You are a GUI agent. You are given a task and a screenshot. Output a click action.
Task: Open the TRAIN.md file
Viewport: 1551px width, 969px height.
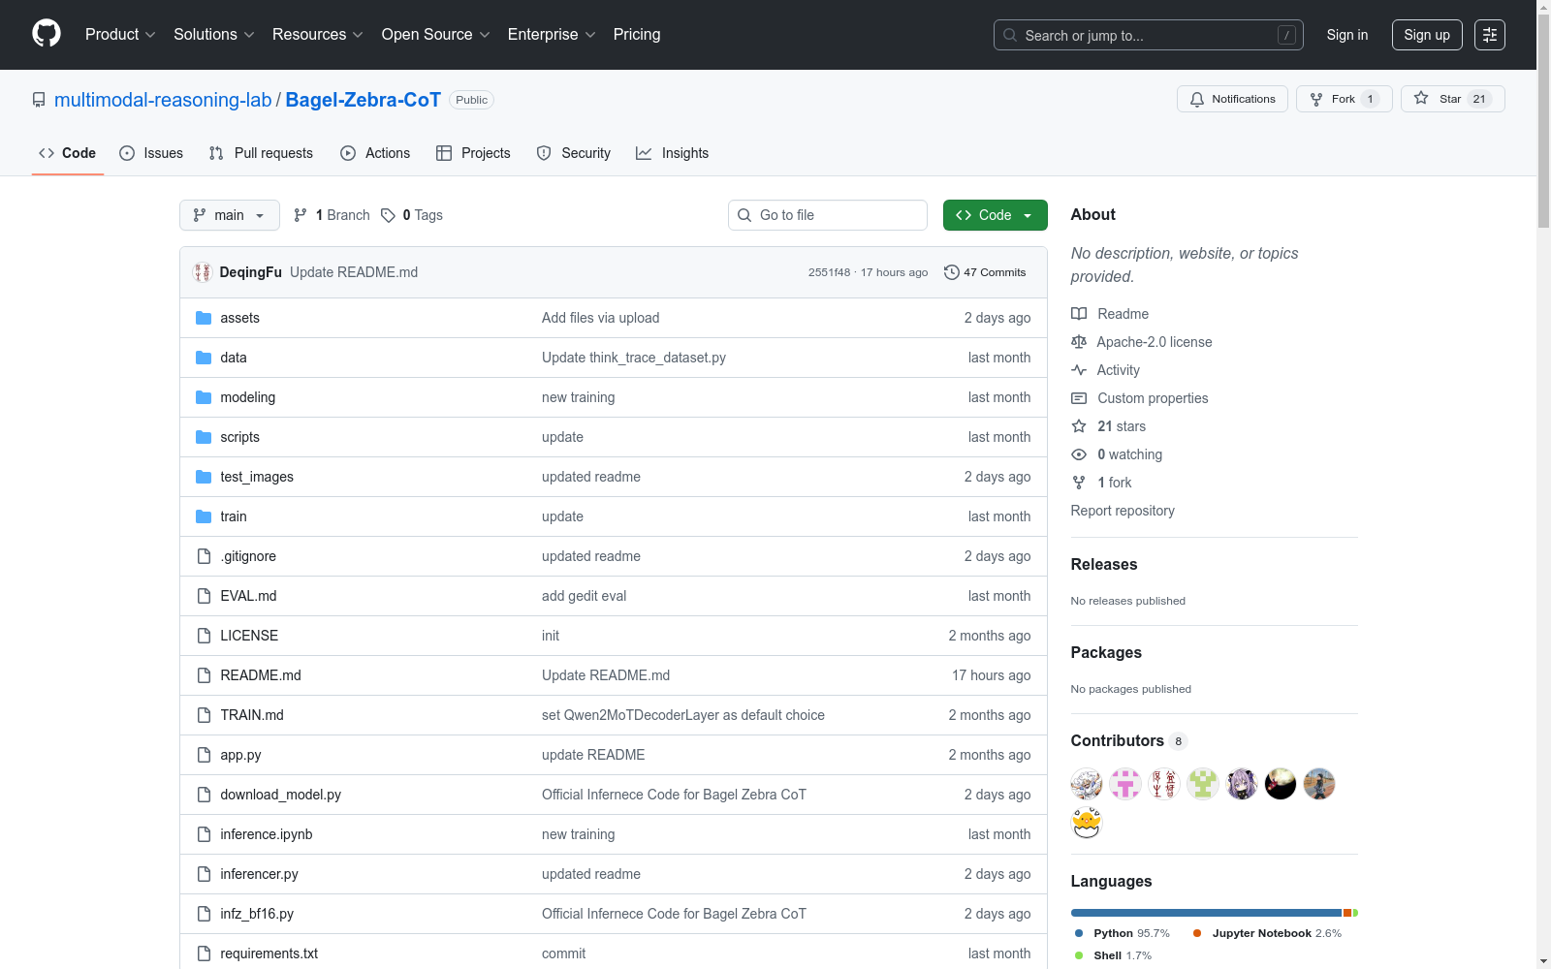pos(252,715)
